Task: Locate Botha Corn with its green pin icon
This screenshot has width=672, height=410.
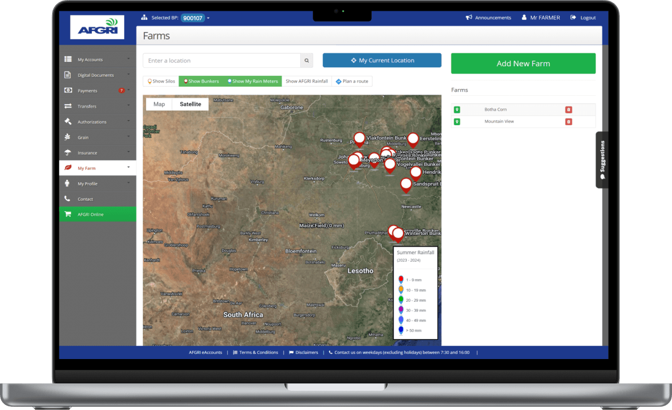Action: [457, 110]
